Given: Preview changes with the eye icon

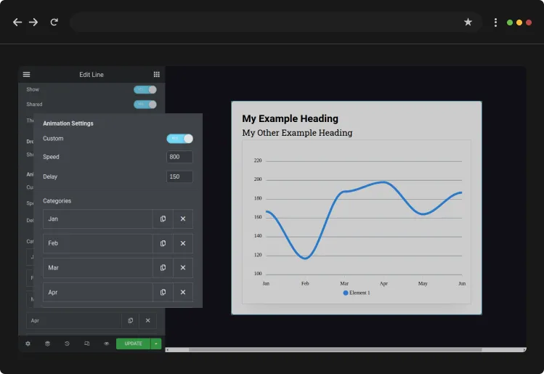Looking at the screenshot, I should point(107,343).
